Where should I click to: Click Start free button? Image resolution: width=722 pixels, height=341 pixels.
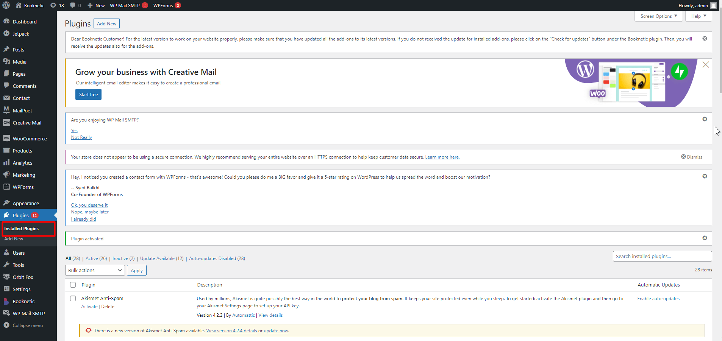coord(88,95)
